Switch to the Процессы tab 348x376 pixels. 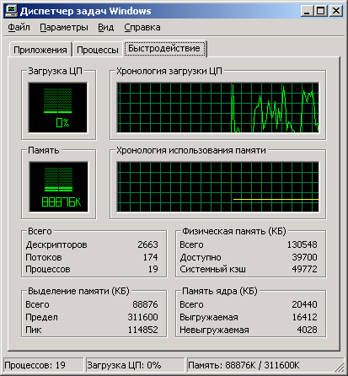(x=98, y=50)
